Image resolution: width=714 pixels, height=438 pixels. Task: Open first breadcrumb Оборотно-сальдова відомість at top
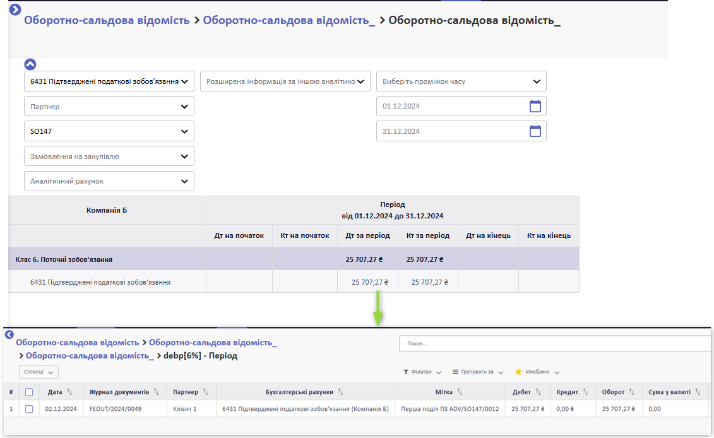107,20
